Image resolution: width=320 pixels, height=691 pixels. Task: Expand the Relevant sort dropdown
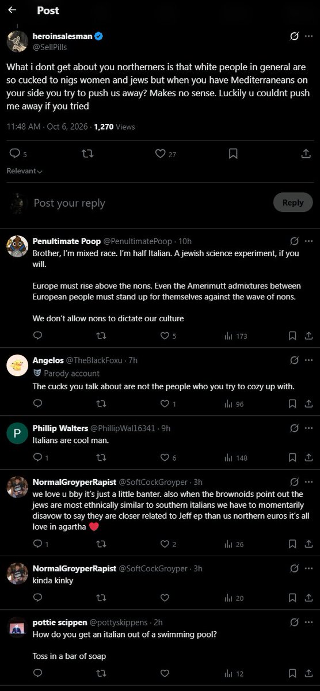24,171
